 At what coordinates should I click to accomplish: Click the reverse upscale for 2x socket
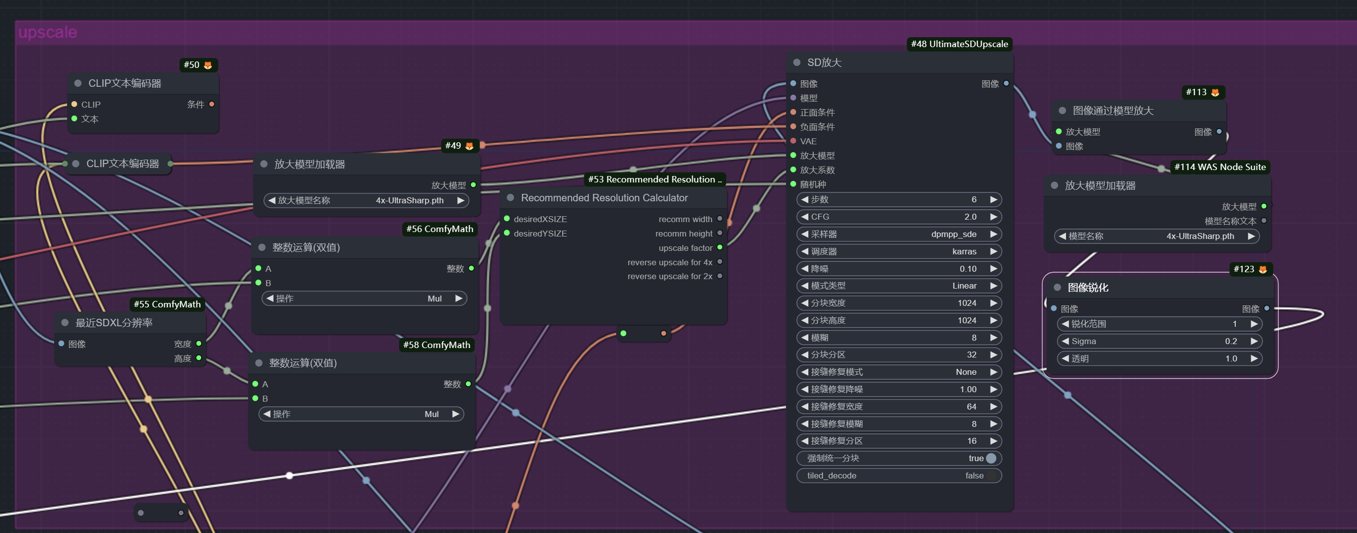[x=719, y=276]
